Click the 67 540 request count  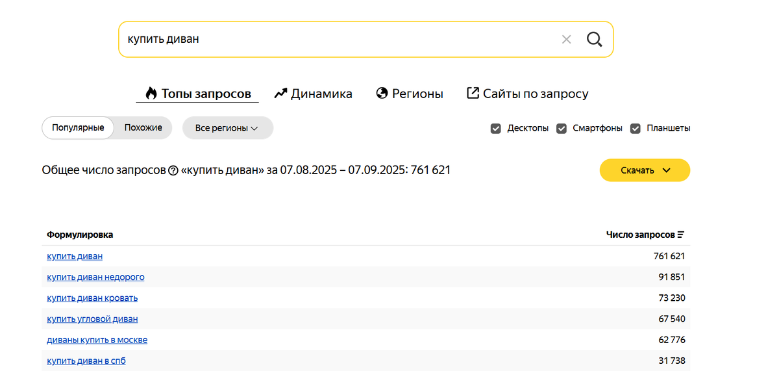tap(672, 318)
